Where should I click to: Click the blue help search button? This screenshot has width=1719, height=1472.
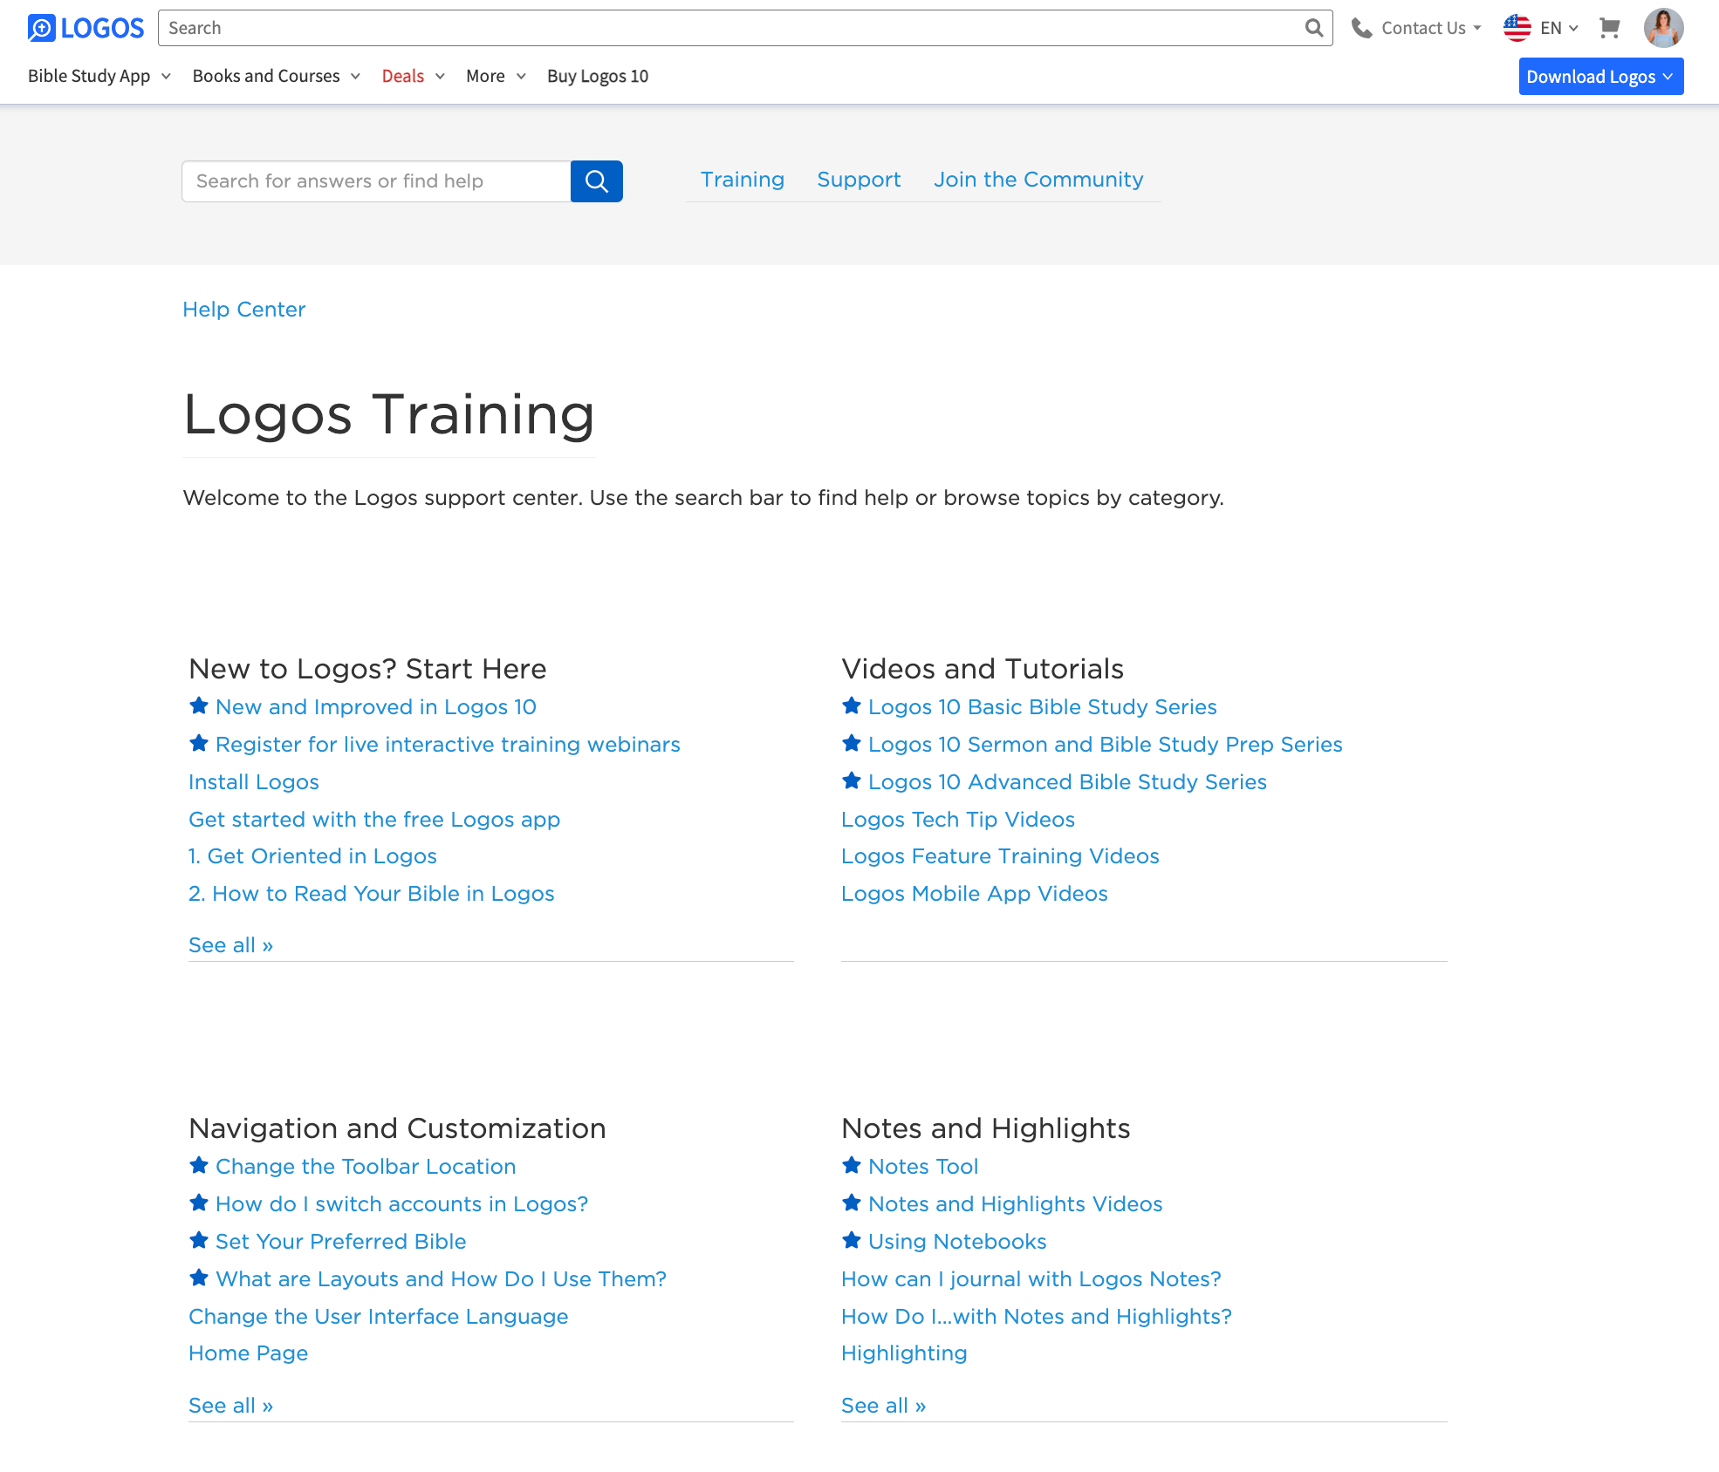click(596, 181)
